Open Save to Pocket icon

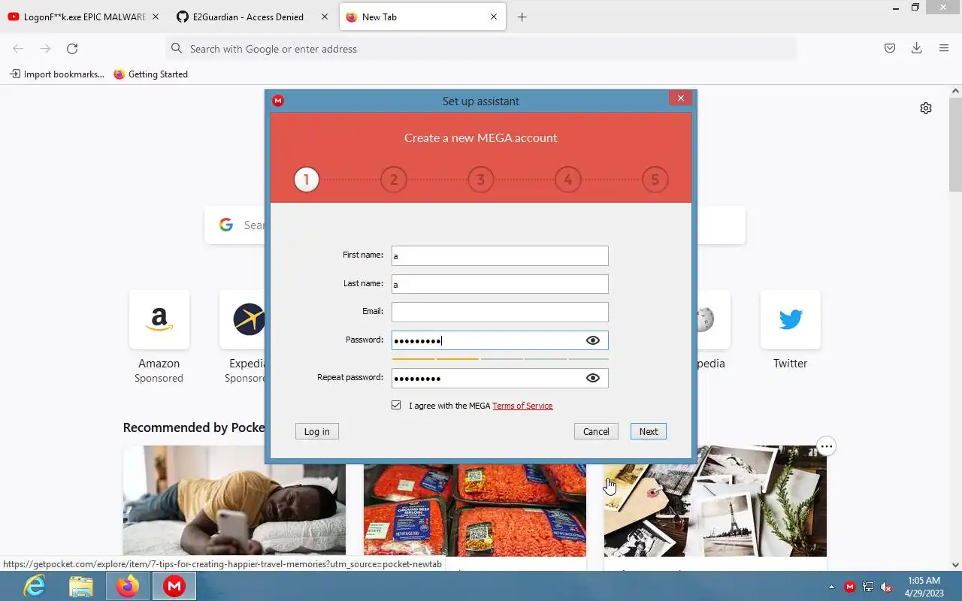890,48
